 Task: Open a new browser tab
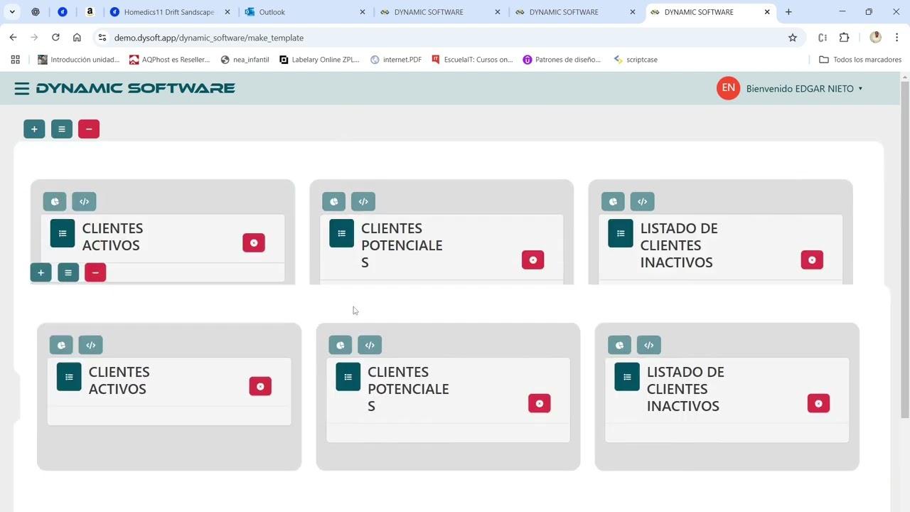(x=788, y=12)
